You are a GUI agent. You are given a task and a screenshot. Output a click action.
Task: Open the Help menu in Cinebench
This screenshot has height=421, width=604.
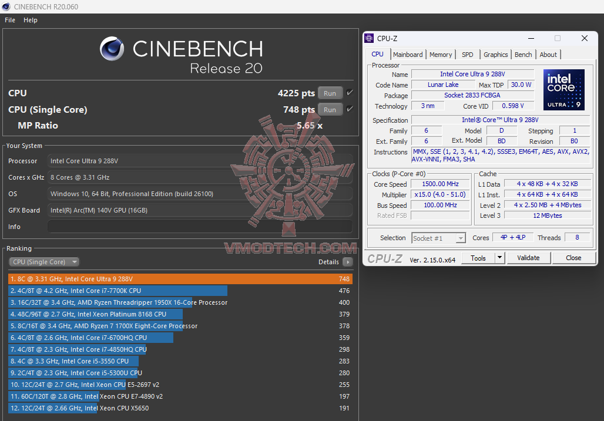31,20
